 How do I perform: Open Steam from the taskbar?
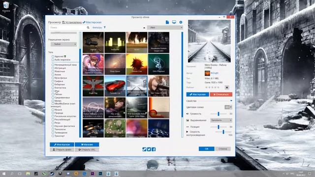pos(52,174)
